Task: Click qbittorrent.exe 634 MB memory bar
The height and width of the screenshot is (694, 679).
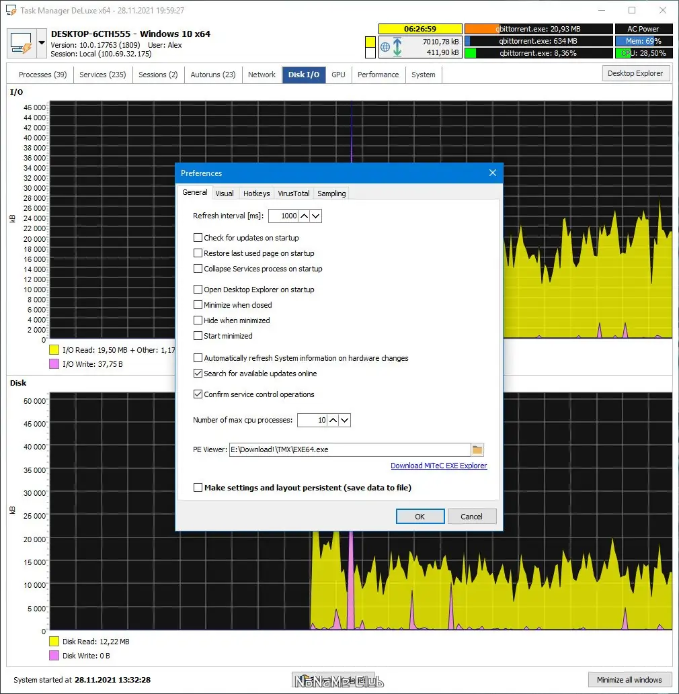Action: 538,41
